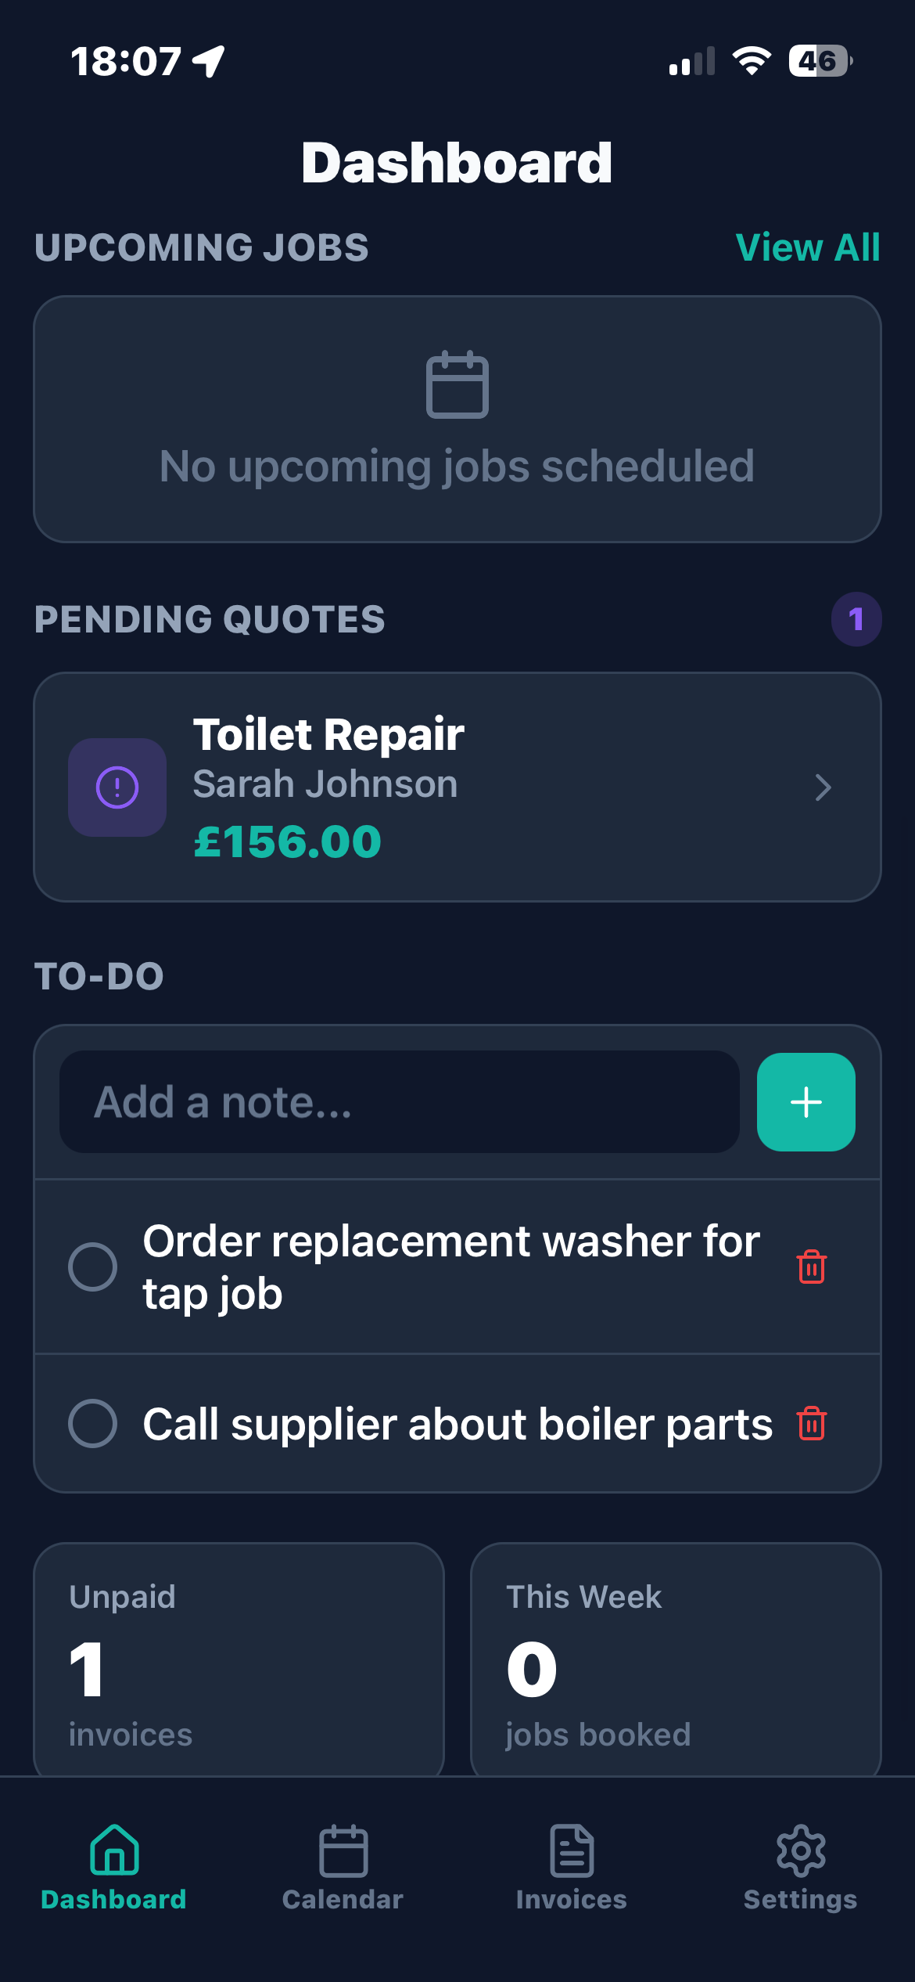
Task: Switch to the Invoices tab label
Action: [572, 1899]
